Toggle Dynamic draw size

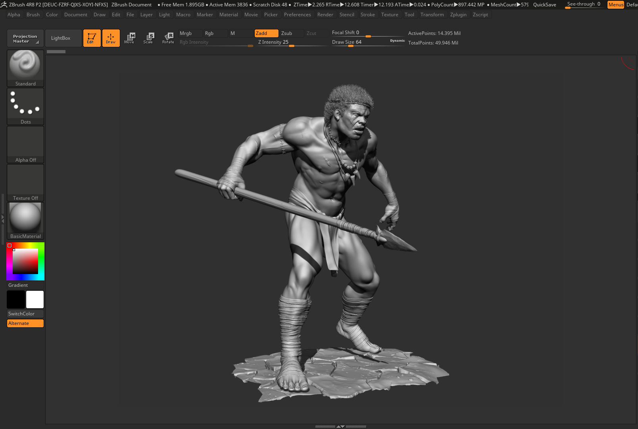pyautogui.click(x=397, y=41)
